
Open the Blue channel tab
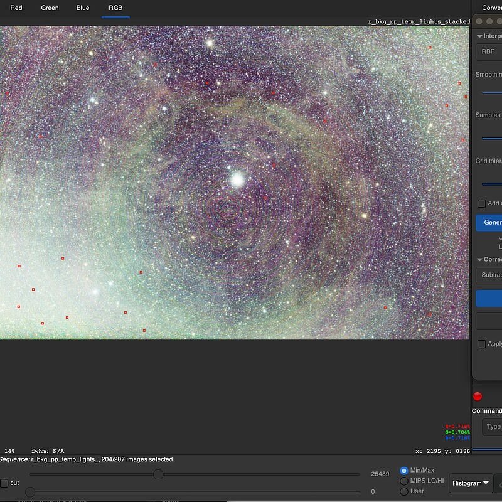pos(83,8)
